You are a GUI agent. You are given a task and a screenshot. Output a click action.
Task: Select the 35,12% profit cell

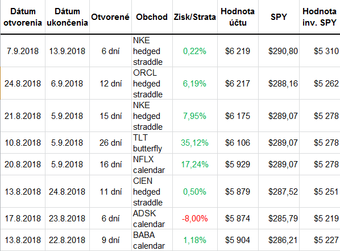194,143
